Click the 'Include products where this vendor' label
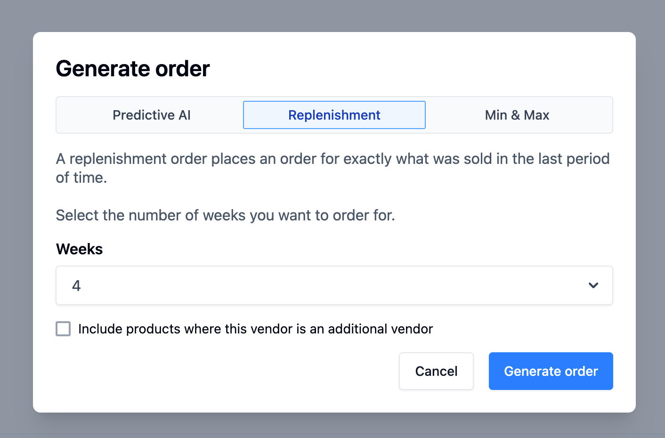The height and width of the screenshot is (438, 665). (x=255, y=329)
